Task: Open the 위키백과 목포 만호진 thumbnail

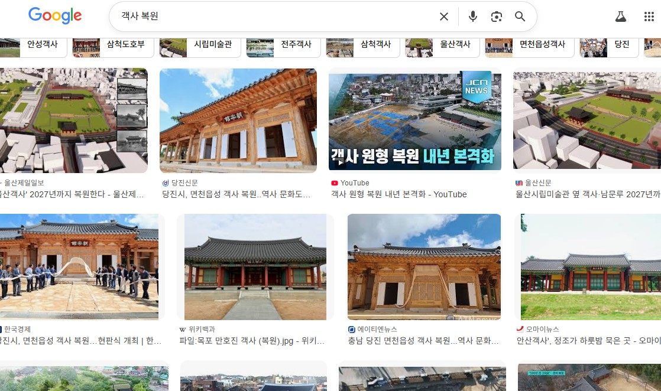Action: click(255, 267)
